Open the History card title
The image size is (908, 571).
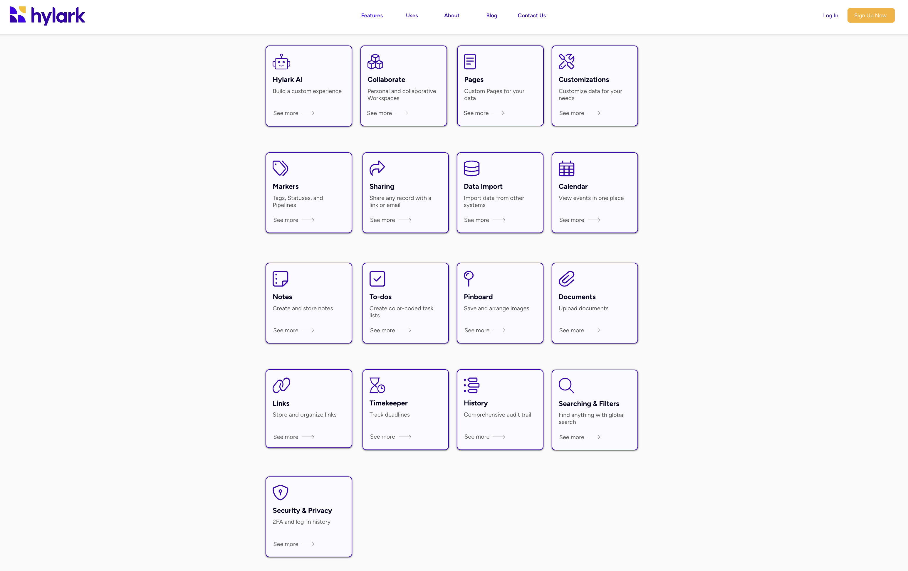pos(476,403)
